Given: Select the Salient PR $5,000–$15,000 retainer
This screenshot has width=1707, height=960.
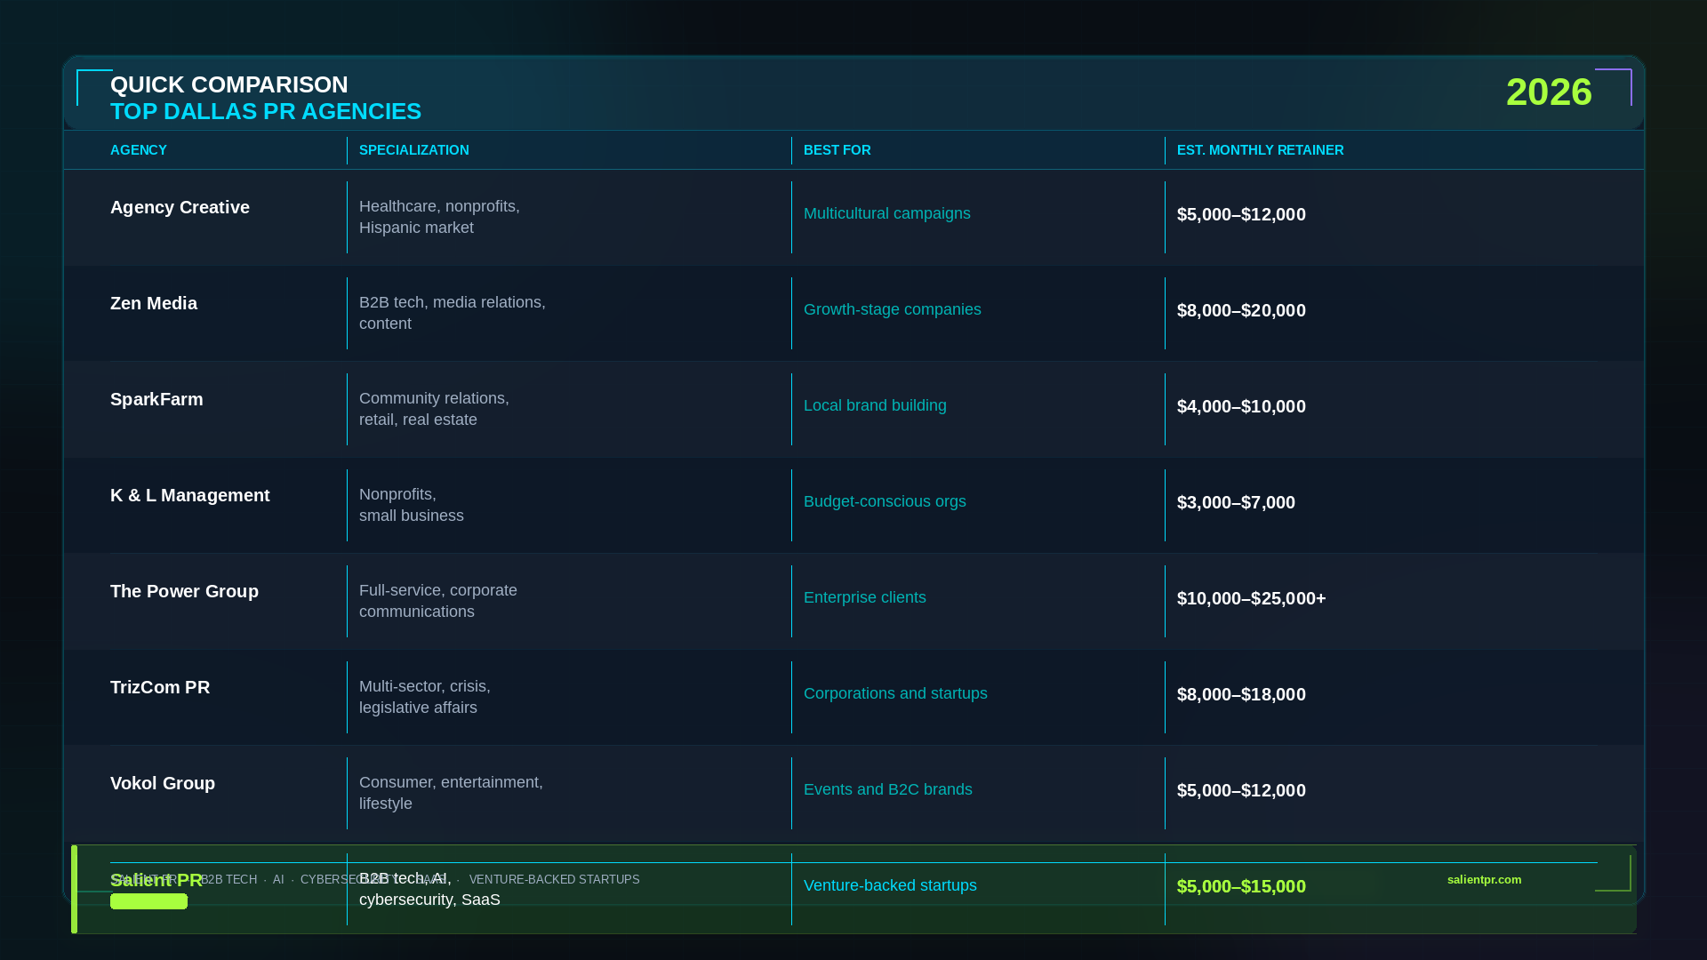Looking at the screenshot, I should coord(1241,886).
